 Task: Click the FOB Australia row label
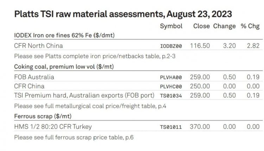click(34, 77)
